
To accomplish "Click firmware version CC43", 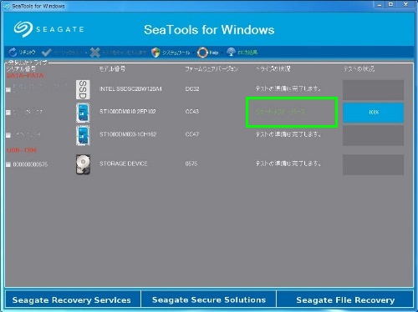I will pyautogui.click(x=192, y=112).
